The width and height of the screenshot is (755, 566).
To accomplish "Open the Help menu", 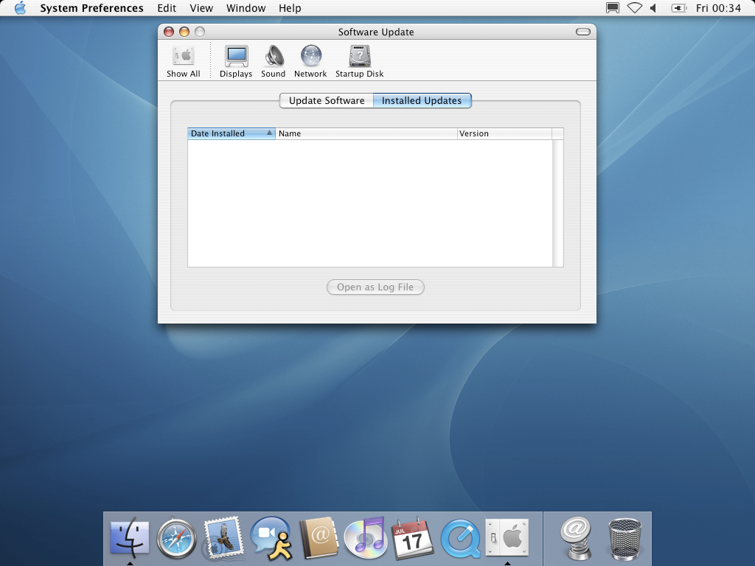I will (290, 8).
